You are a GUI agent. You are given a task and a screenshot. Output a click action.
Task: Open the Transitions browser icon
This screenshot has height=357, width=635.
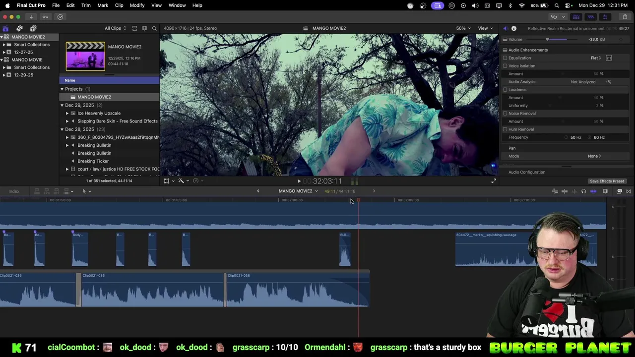(x=629, y=191)
